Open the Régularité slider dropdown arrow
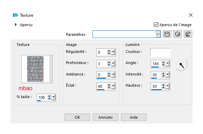 [113, 52]
